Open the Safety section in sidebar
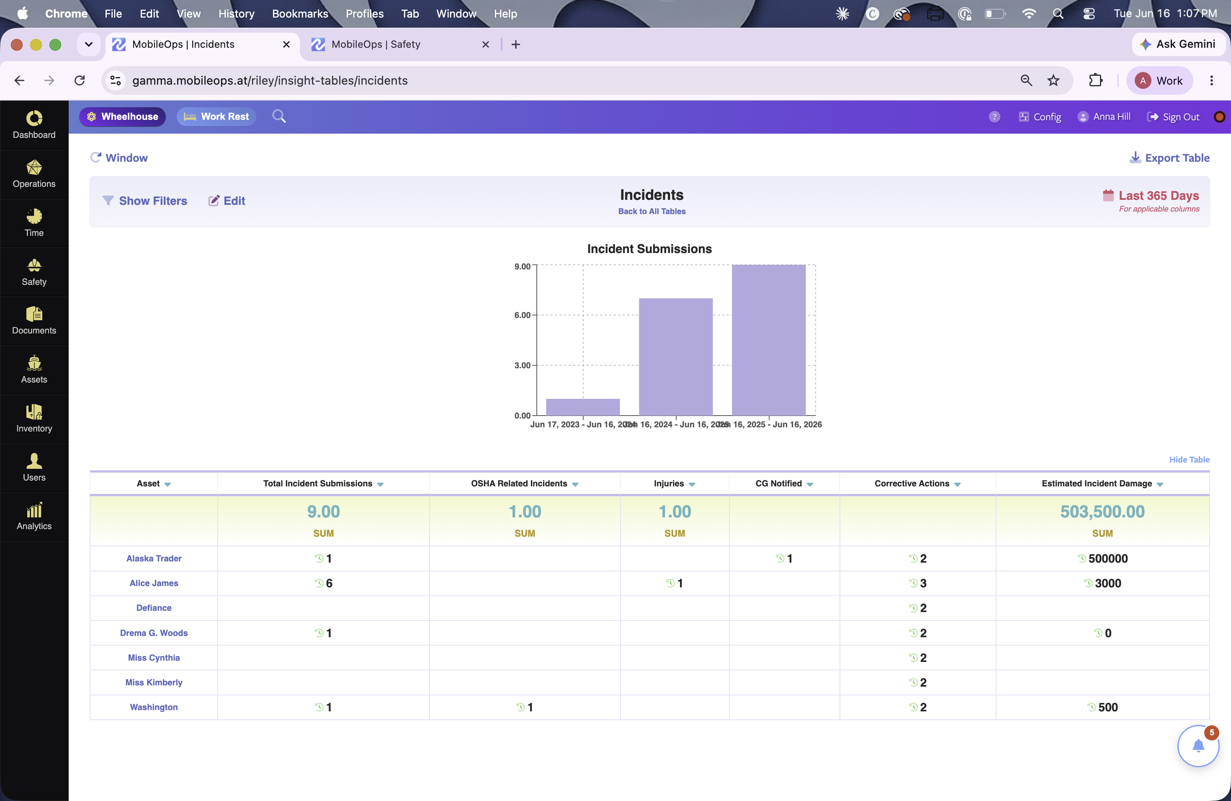 [34, 272]
